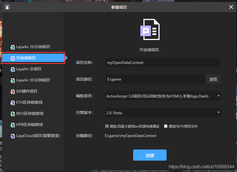
Task: Click the icon beside HPB区块链游戏
Action: 13,125
